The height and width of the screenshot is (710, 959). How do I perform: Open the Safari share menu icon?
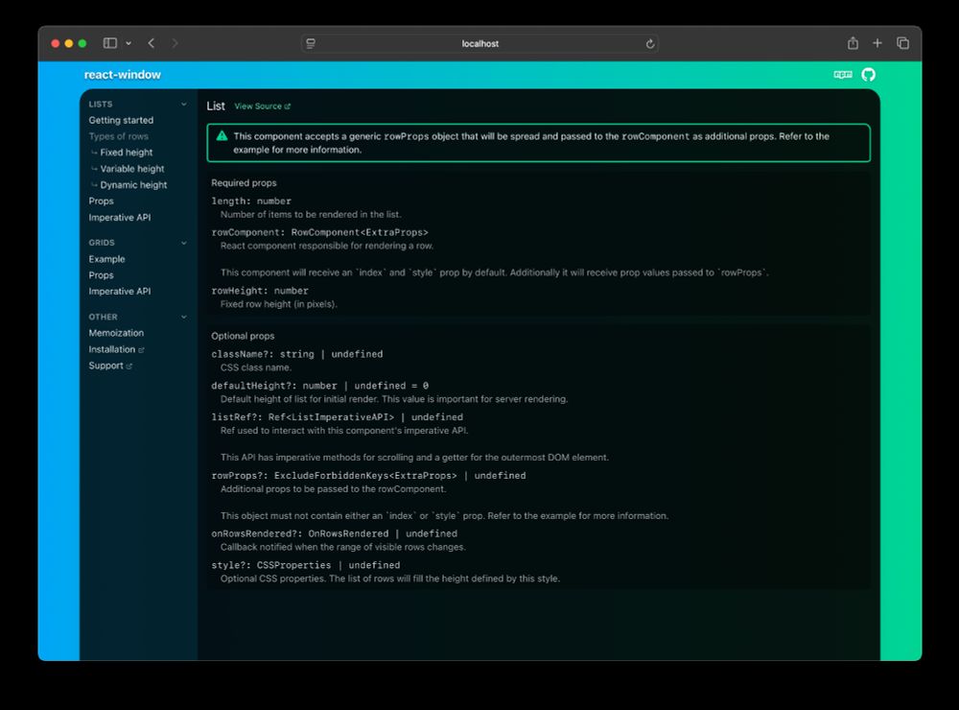tap(853, 43)
